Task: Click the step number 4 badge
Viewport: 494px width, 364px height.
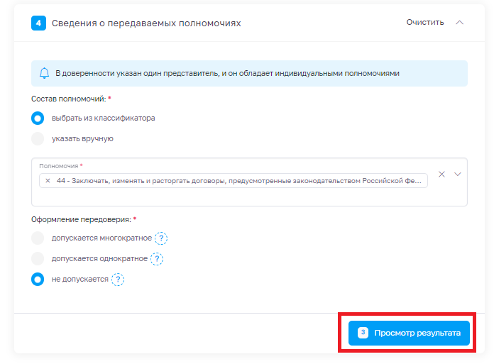Action: (x=38, y=23)
